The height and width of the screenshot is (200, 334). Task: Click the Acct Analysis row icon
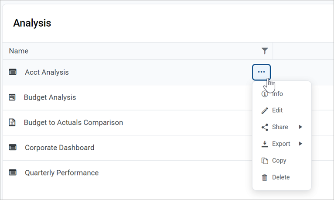coord(13,72)
